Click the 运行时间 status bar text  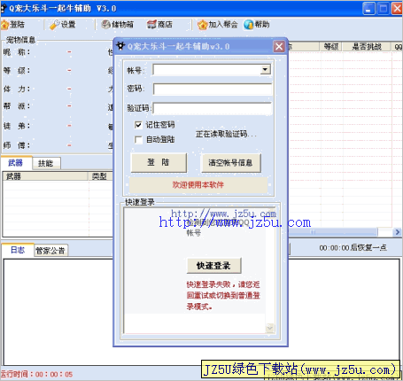point(36,374)
